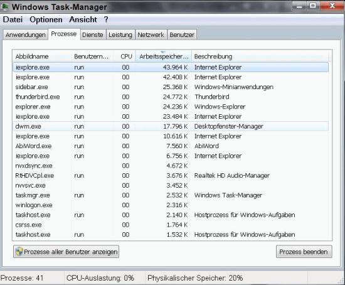Viewport: 345px width, 285px height.
Task: Select the Prozesse tab
Action: [64, 34]
